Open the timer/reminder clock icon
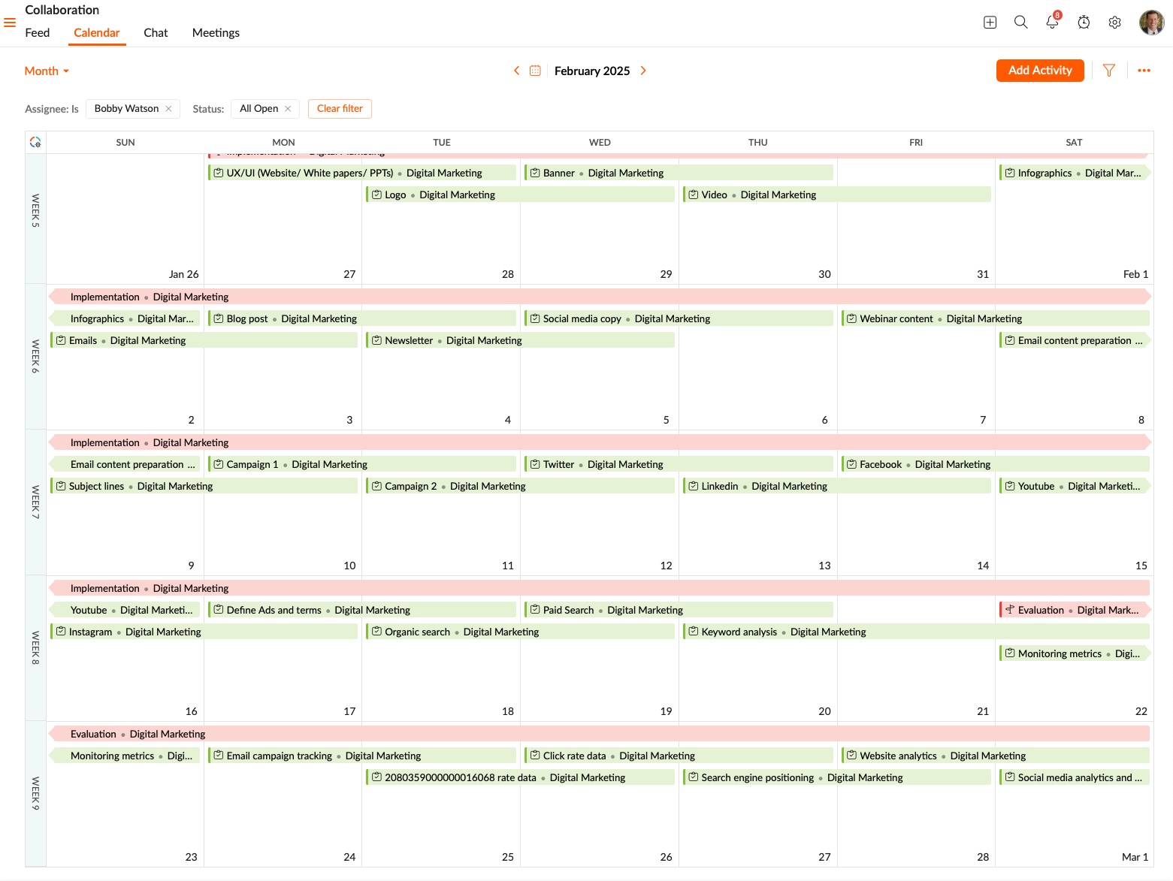Image resolution: width=1173 pixels, height=881 pixels. click(x=1084, y=23)
